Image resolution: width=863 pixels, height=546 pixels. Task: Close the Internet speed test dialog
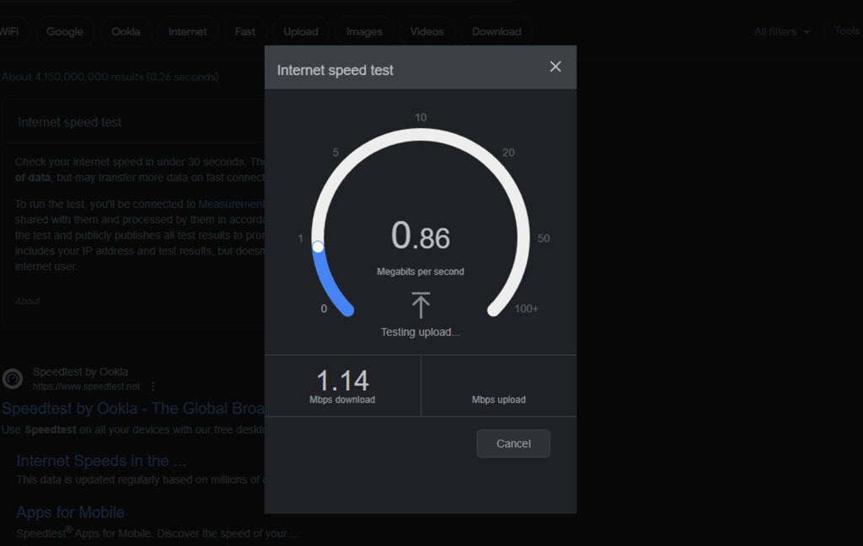[x=555, y=67]
